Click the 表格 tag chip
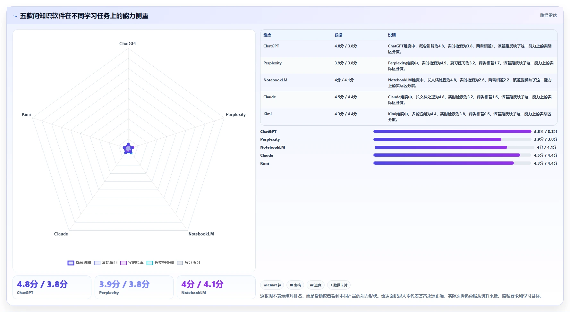The image size is (570, 312). [x=295, y=285]
